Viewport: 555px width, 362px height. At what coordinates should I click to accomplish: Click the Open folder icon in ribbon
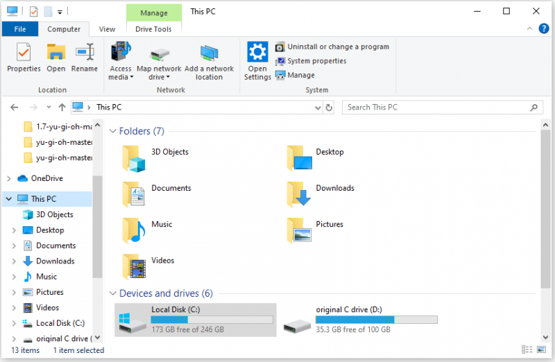click(x=56, y=53)
